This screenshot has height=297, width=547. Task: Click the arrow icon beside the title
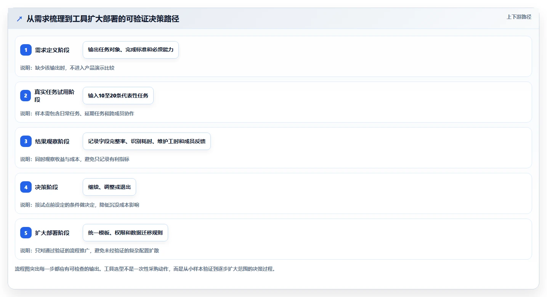click(19, 19)
